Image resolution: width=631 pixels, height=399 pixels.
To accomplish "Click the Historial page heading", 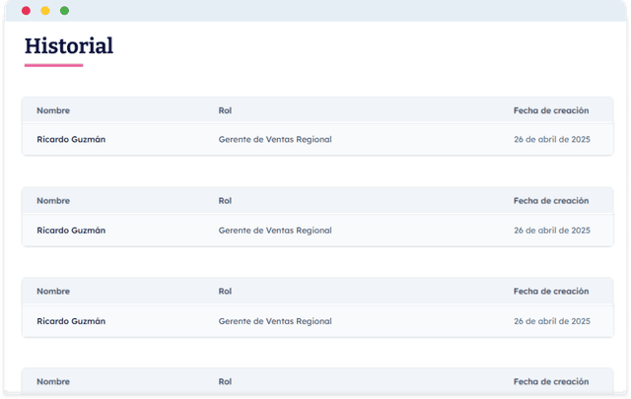I will point(69,45).
